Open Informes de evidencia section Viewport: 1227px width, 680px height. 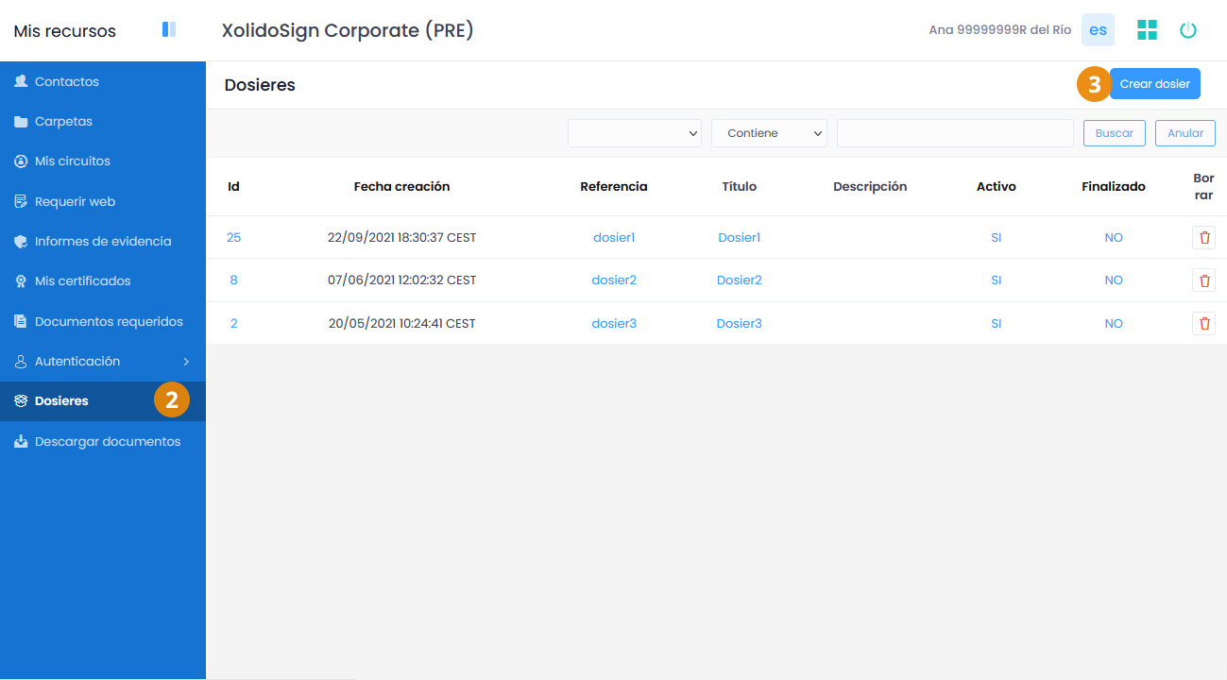coord(103,242)
